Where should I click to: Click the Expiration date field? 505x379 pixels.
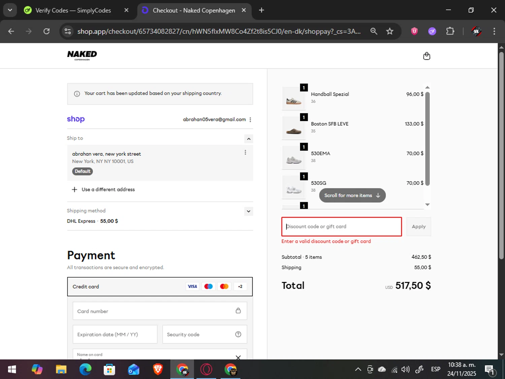(x=115, y=334)
